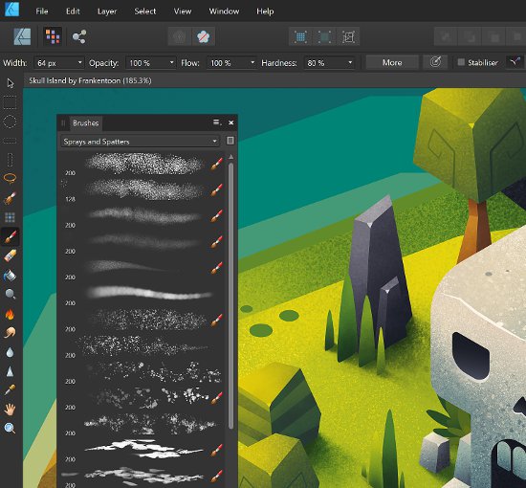Choose the Flood Fill bucket tool

pos(10,276)
